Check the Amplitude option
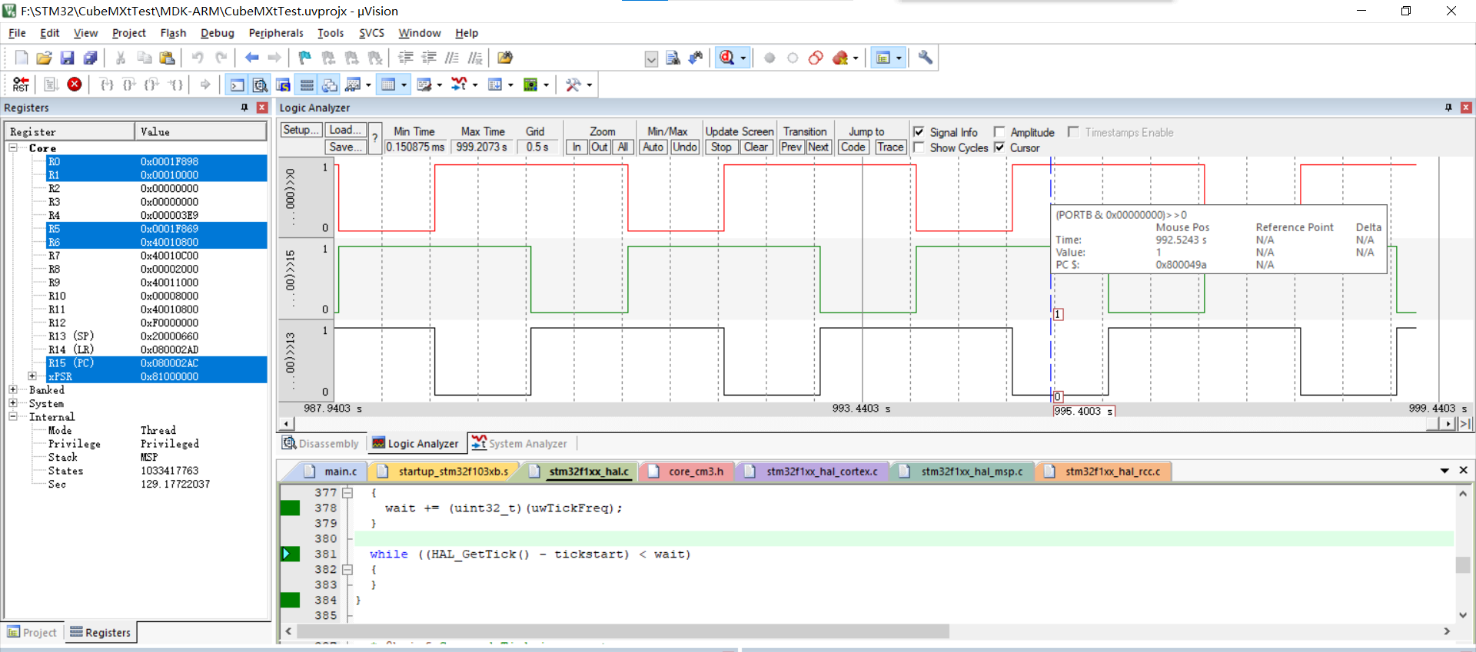 (x=999, y=132)
